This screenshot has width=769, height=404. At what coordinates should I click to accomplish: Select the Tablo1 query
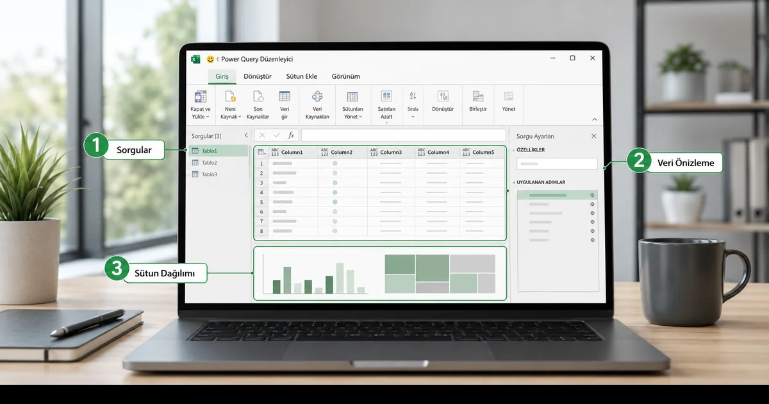click(219, 151)
